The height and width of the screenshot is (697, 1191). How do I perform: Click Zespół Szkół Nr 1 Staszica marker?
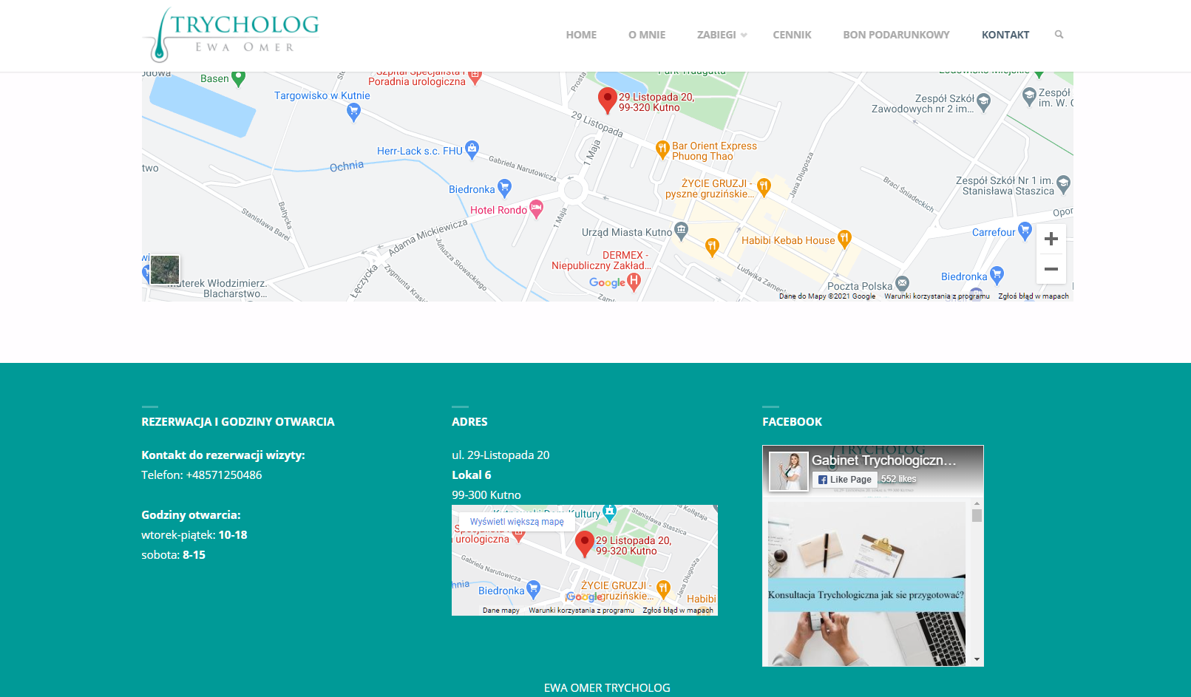[x=1063, y=184]
